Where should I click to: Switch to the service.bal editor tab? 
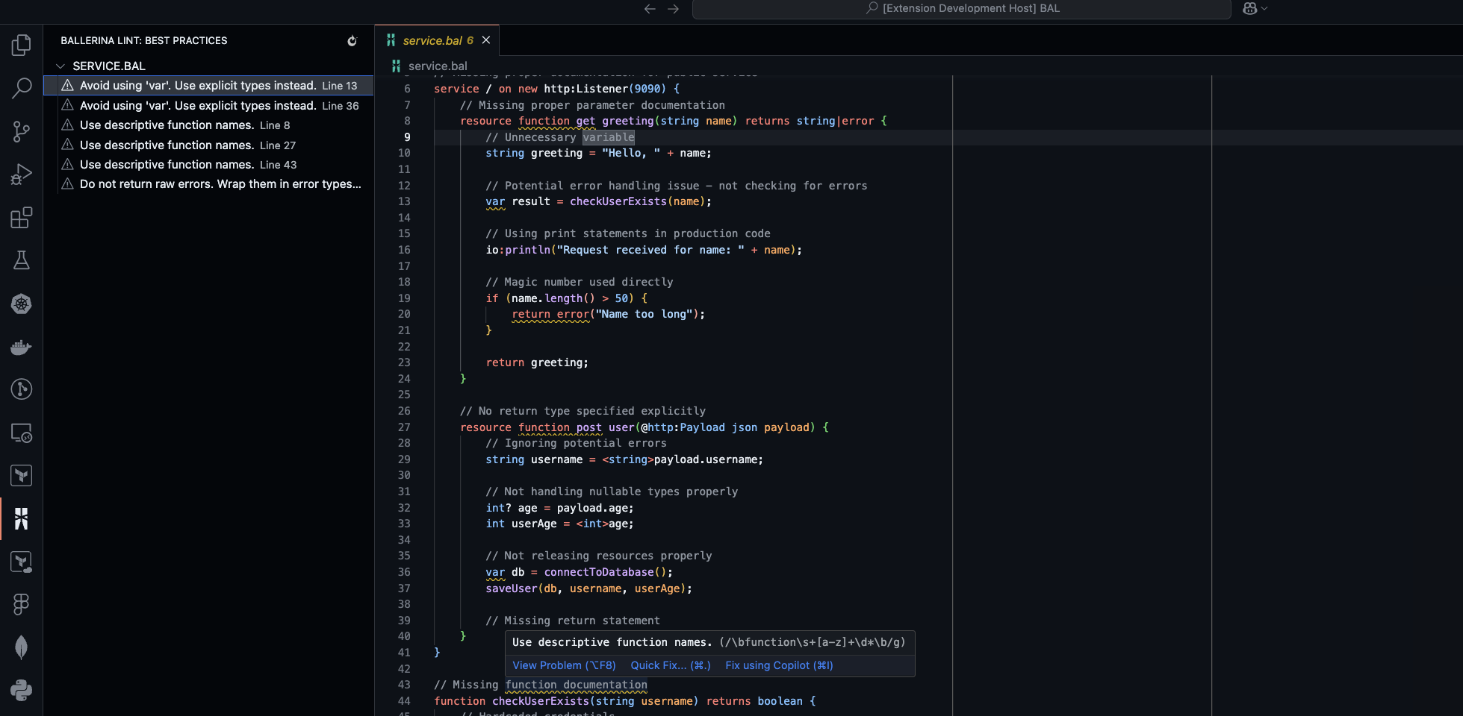(438, 40)
